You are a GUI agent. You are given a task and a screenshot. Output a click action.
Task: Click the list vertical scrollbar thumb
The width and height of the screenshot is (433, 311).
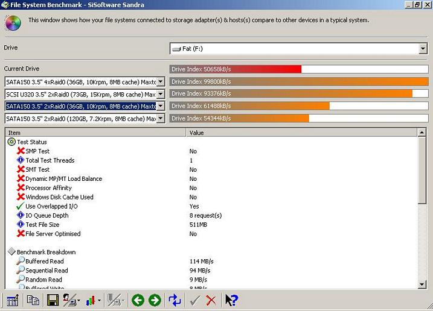click(x=422, y=171)
